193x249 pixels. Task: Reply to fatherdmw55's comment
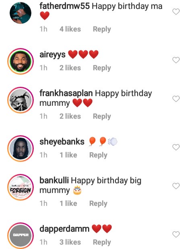pyautogui.click(x=102, y=29)
